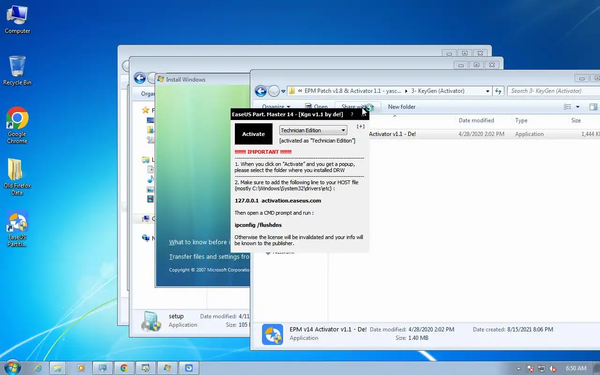Go forward in the KeyGen (Activator) explorer window
Image resolution: width=600 pixels, height=375 pixels.
[274, 91]
